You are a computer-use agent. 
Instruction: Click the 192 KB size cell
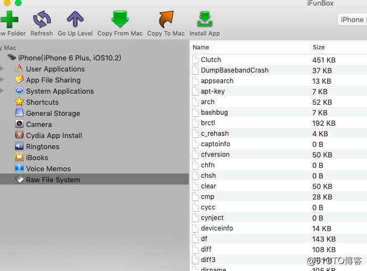click(x=324, y=124)
